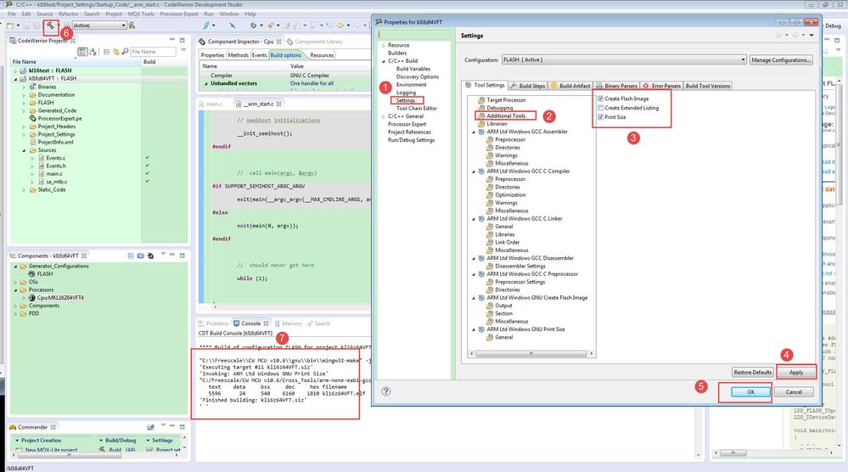Click the dialog help question mark icon
848x472 pixels.
pos(386,391)
